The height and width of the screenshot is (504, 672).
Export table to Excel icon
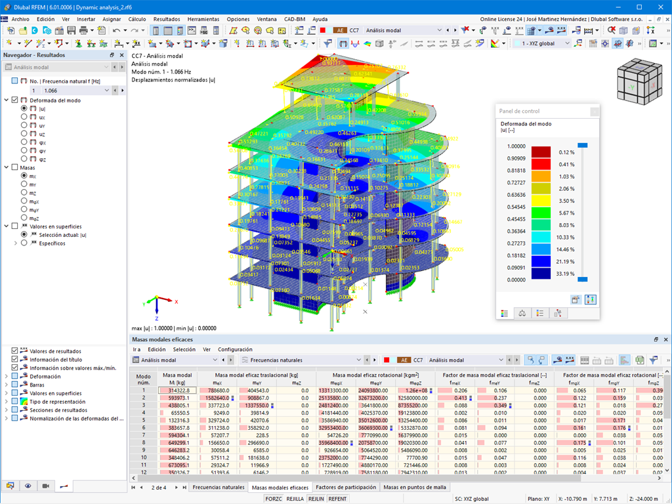[639, 360]
